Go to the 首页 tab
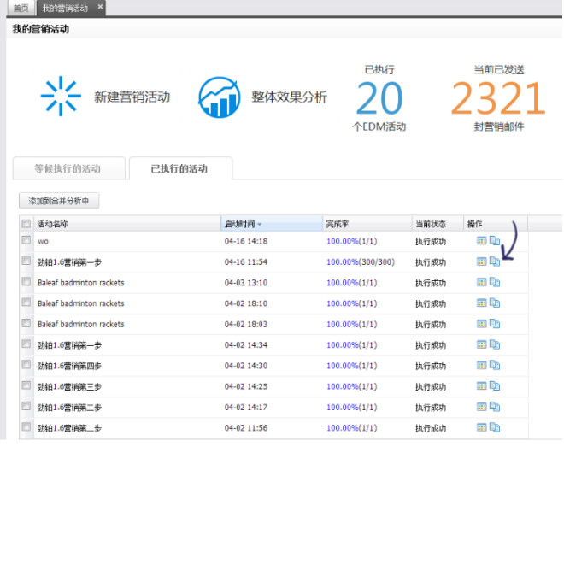 tap(21, 8)
